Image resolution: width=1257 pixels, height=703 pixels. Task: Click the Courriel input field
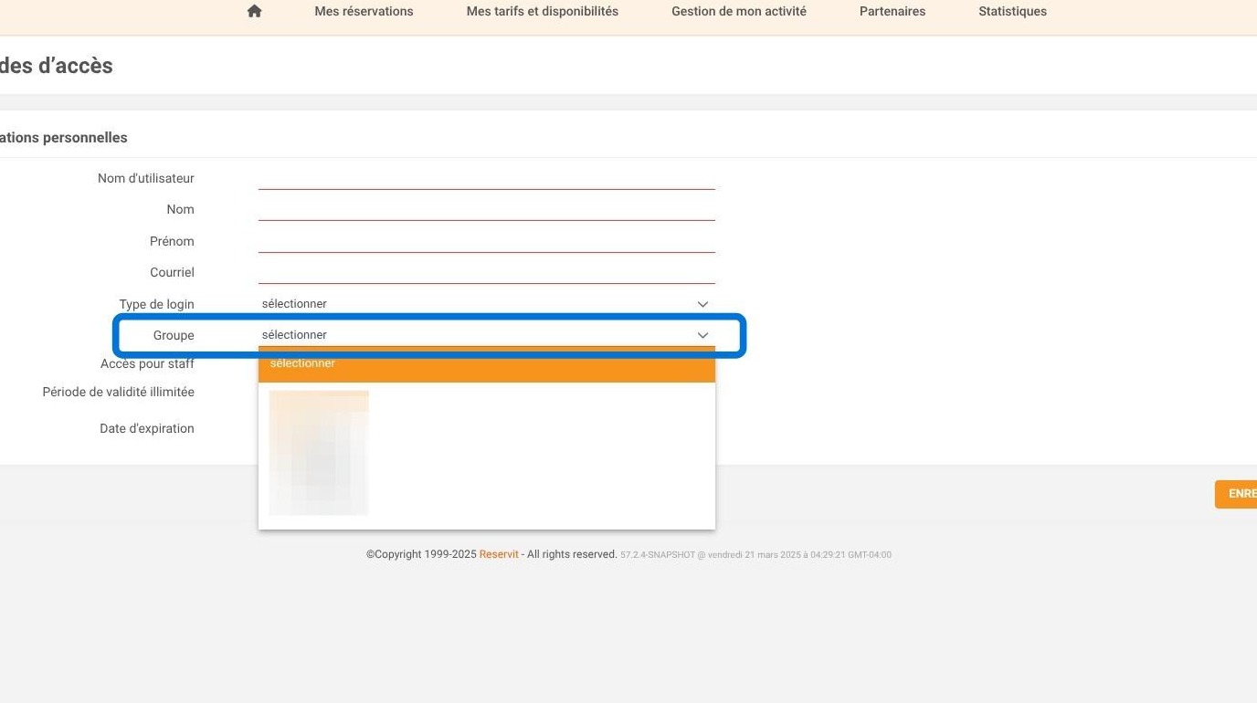[x=486, y=272]
